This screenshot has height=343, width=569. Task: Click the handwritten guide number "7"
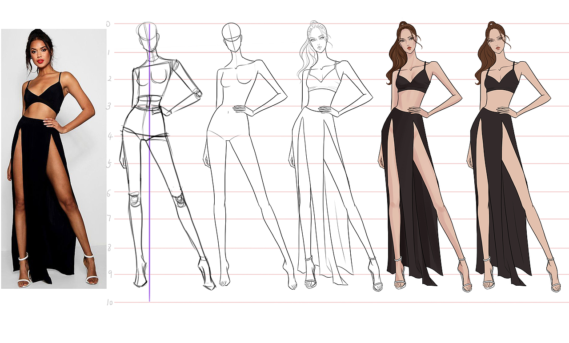(x=109, y=218)
